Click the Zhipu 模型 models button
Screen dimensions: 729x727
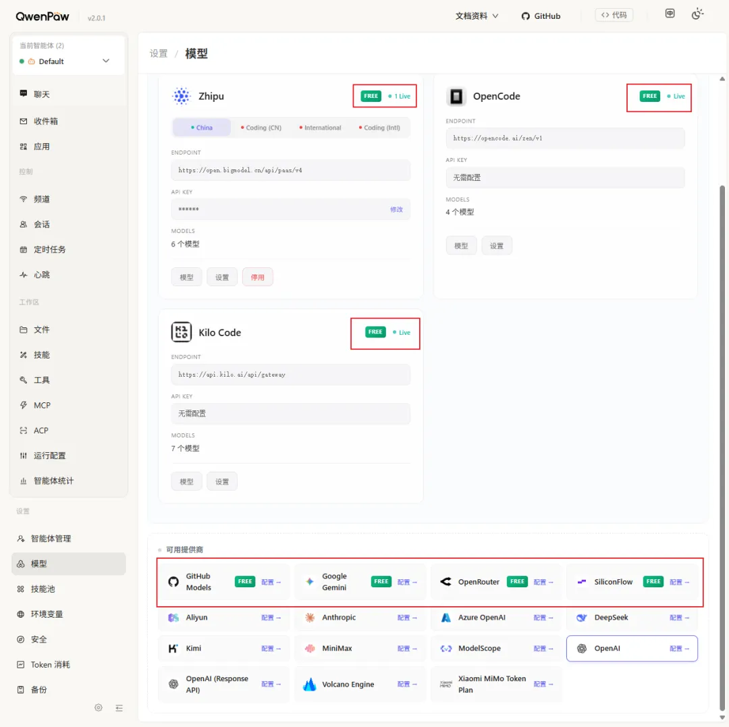[186, 277]
